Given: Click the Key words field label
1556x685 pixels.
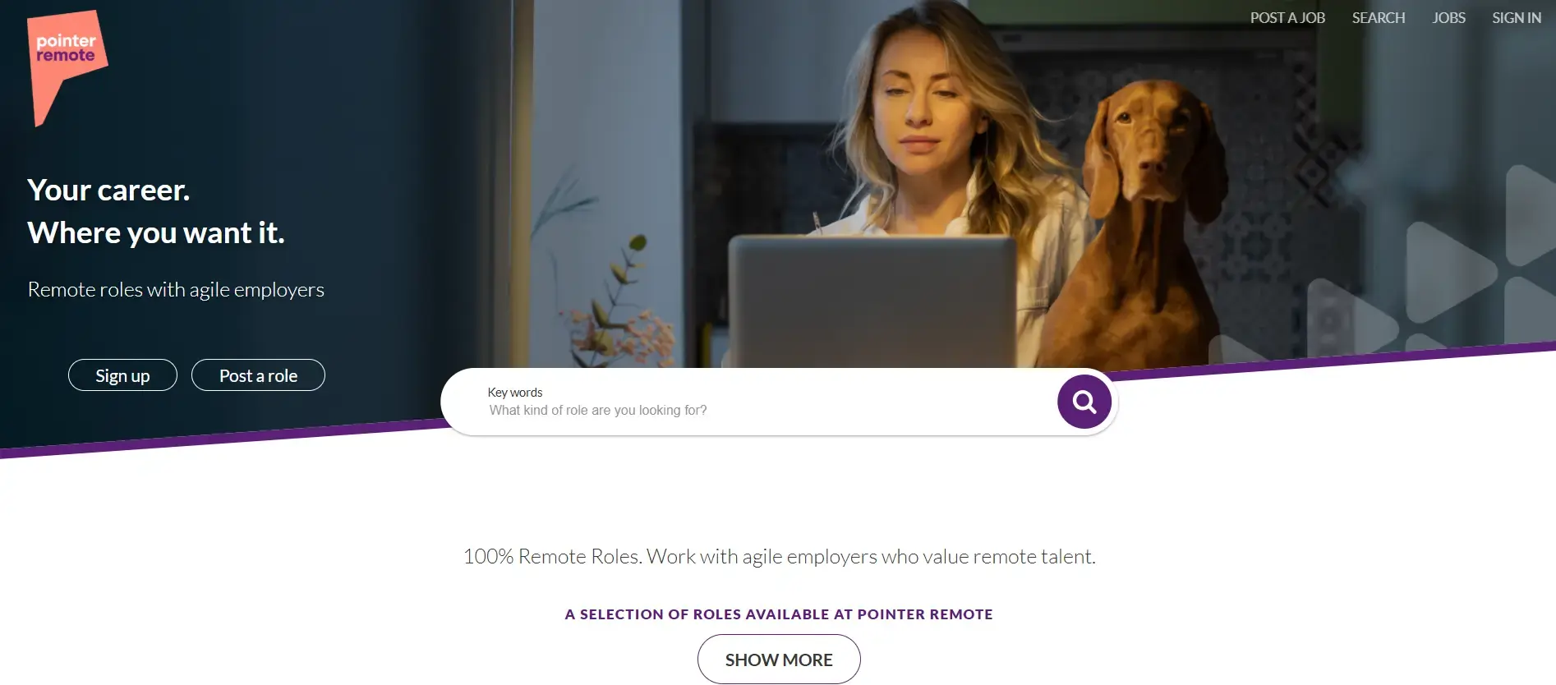Looking at the screenshot, I should tap(515, 393).
